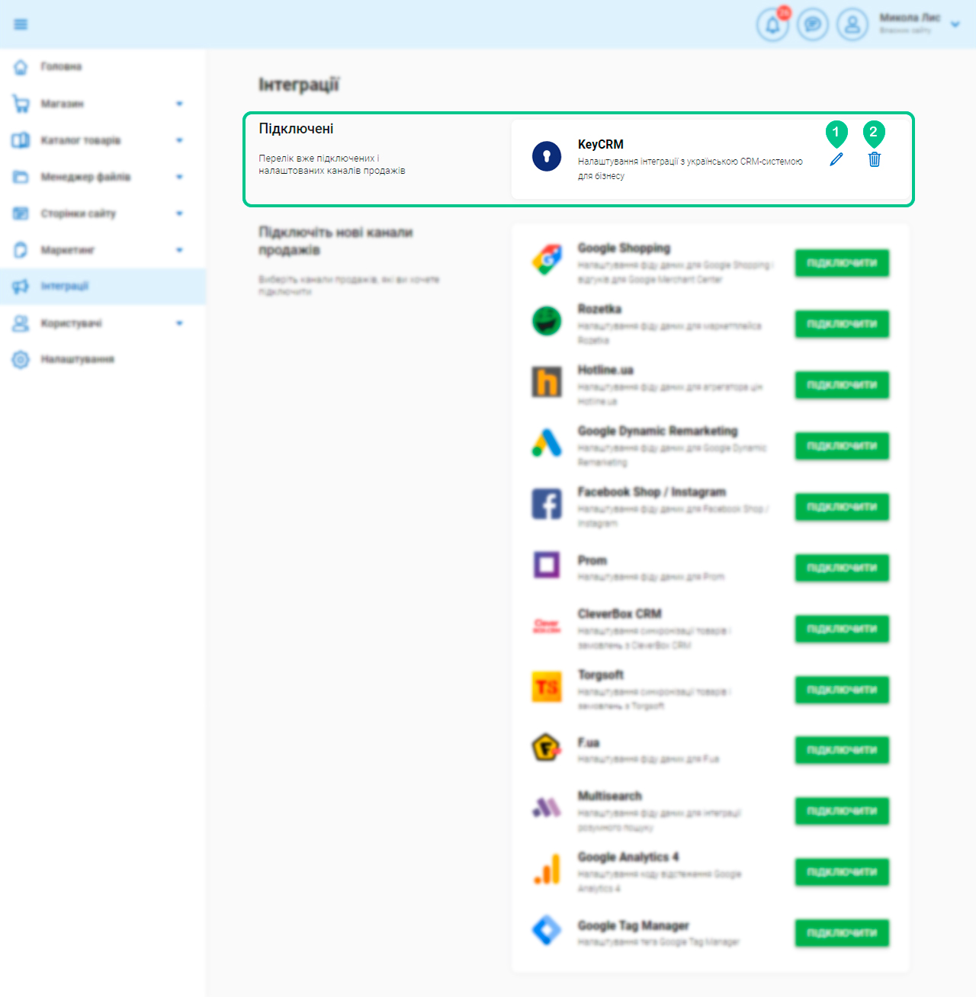Click the Torgsoft TS logo
This screenshot has width=976, height=997.
click(x=547, y=687)
